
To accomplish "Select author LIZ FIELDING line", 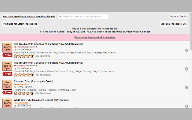I will 22,106.
